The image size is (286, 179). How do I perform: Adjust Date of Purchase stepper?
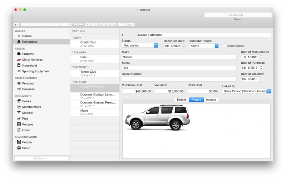(x=262, y=68)
